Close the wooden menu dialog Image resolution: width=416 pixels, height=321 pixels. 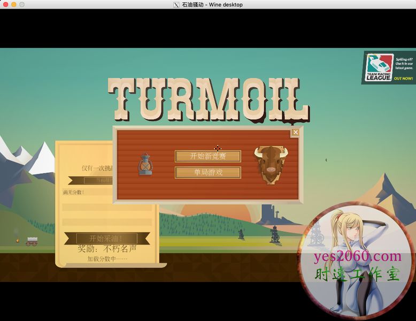295,133
